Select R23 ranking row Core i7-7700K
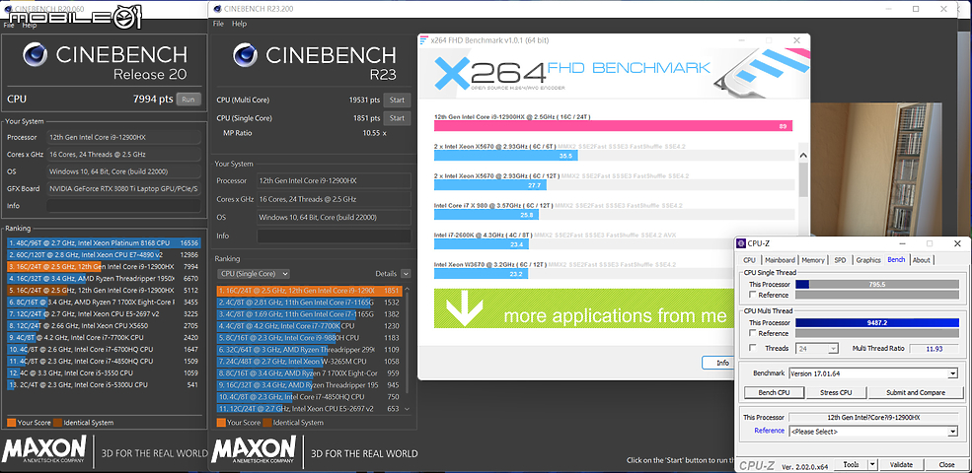The image size is (972, 473). click(309, 325)
